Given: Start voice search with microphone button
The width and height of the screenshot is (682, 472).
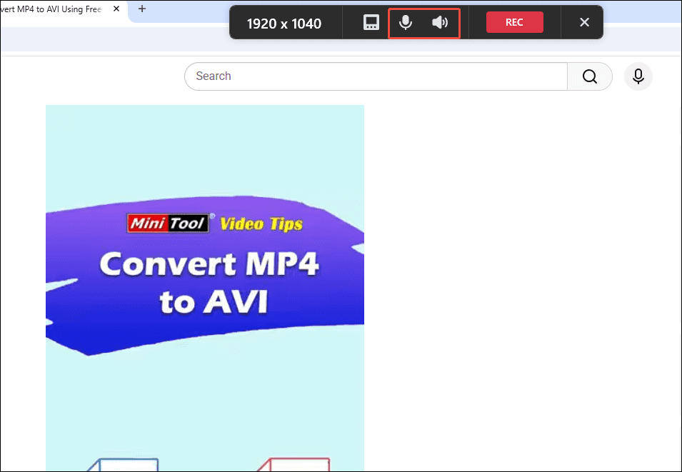Looking at the screenshot, I should (x=638, y=76).
